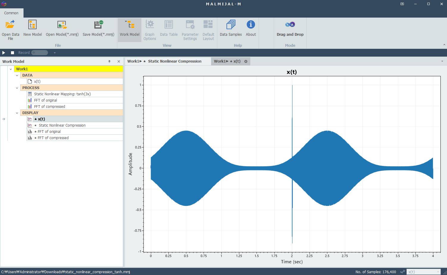Image resolution: width=447 pixels, height=275 pixels.
Task: Open the Common ribbon tab
Action: pyautogui.click(x=11, y=13)
